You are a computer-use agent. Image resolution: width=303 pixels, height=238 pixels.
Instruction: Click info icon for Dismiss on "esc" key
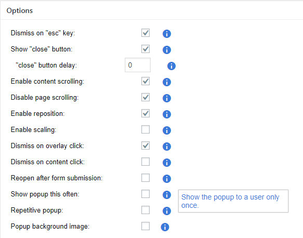(167, 34)
